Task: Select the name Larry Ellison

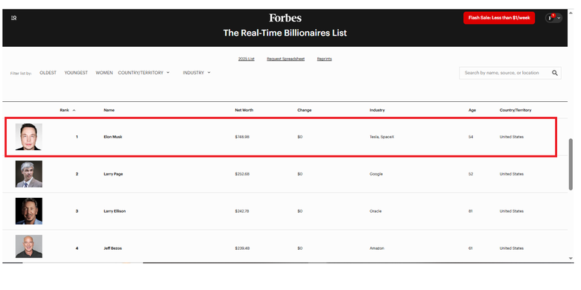Action: [115, 211]
